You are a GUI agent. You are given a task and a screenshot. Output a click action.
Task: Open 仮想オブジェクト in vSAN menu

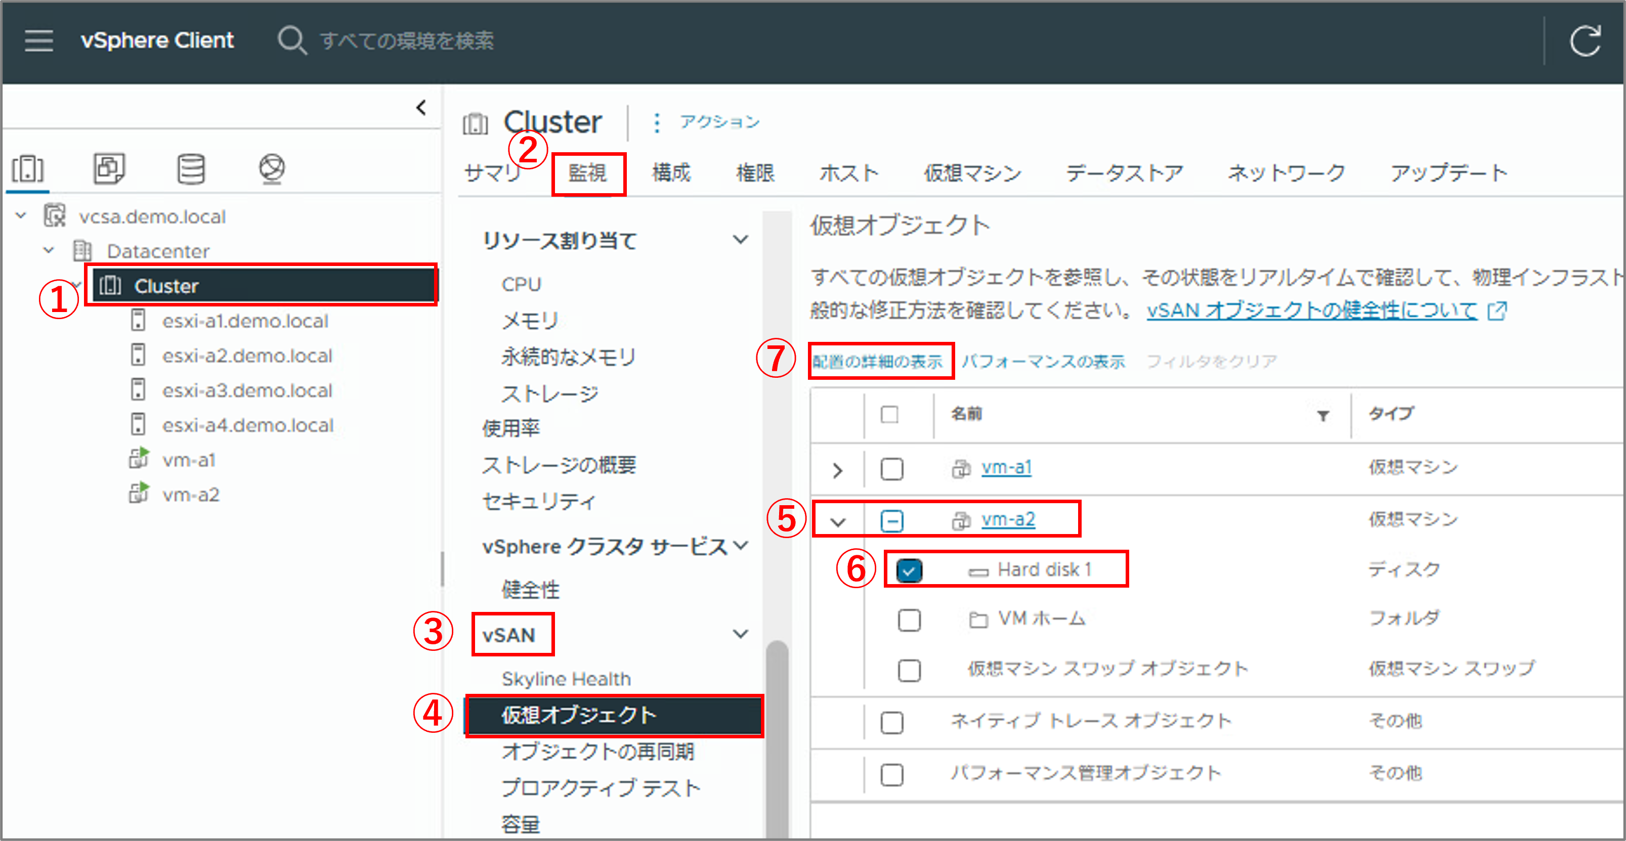[x=614, y=716]
